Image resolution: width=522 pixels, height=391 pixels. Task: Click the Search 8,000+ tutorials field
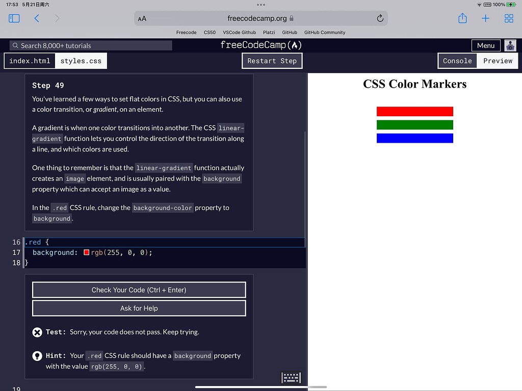(x=90, y=45)
